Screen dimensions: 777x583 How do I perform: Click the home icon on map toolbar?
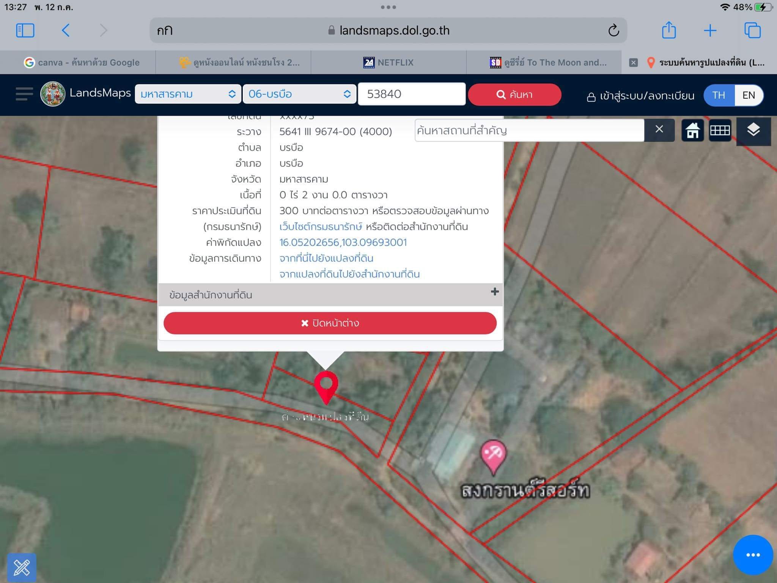692,131
